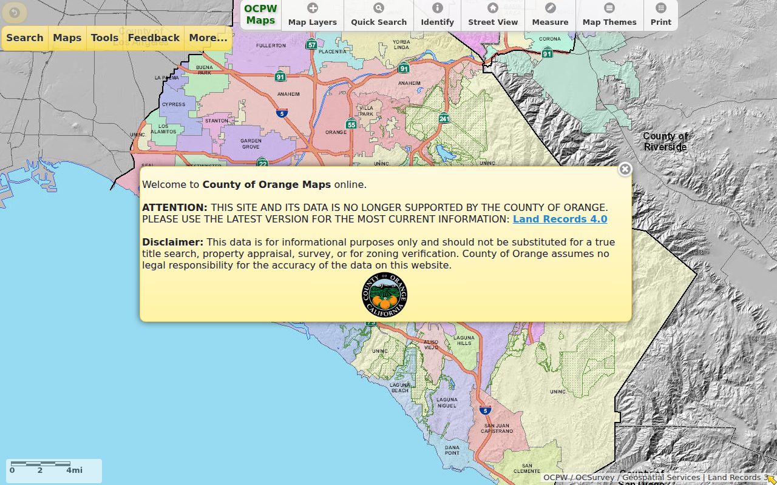Launch Street View

pos(493,15)
